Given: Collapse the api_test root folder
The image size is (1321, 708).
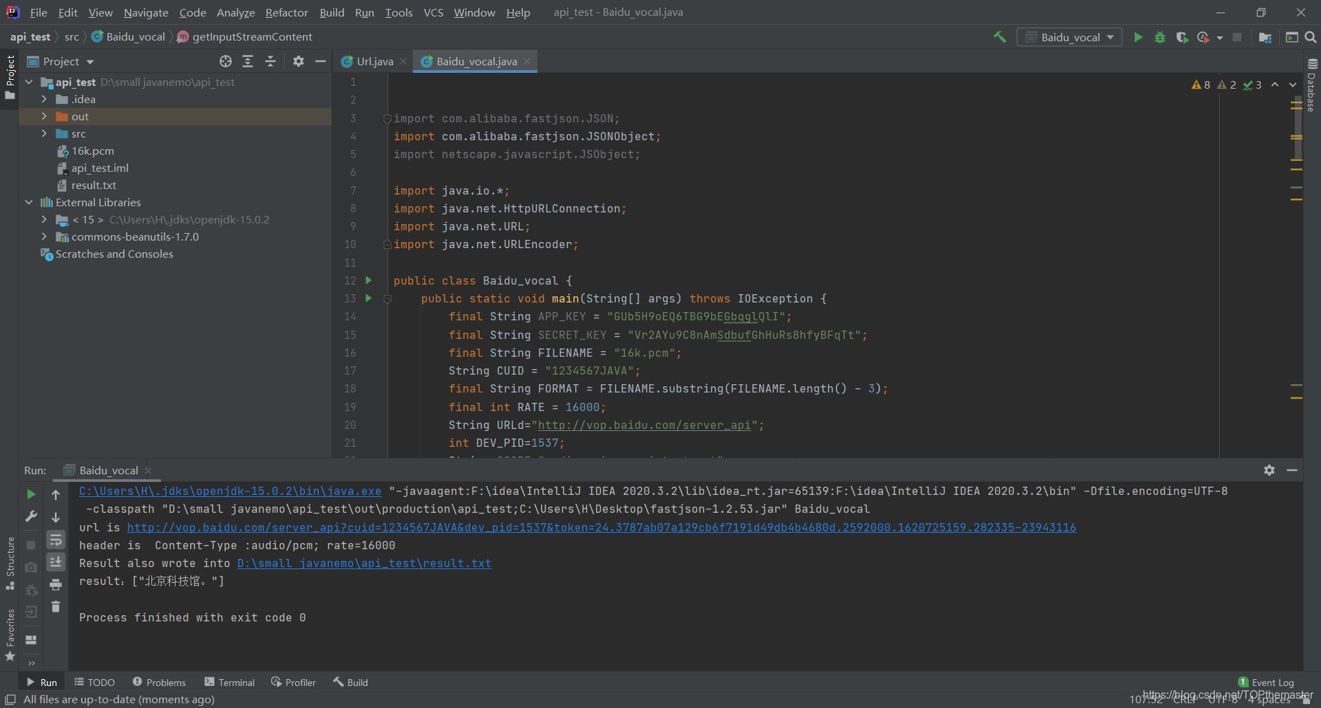Looking at the screenshot, I should [x=30, y=82].
